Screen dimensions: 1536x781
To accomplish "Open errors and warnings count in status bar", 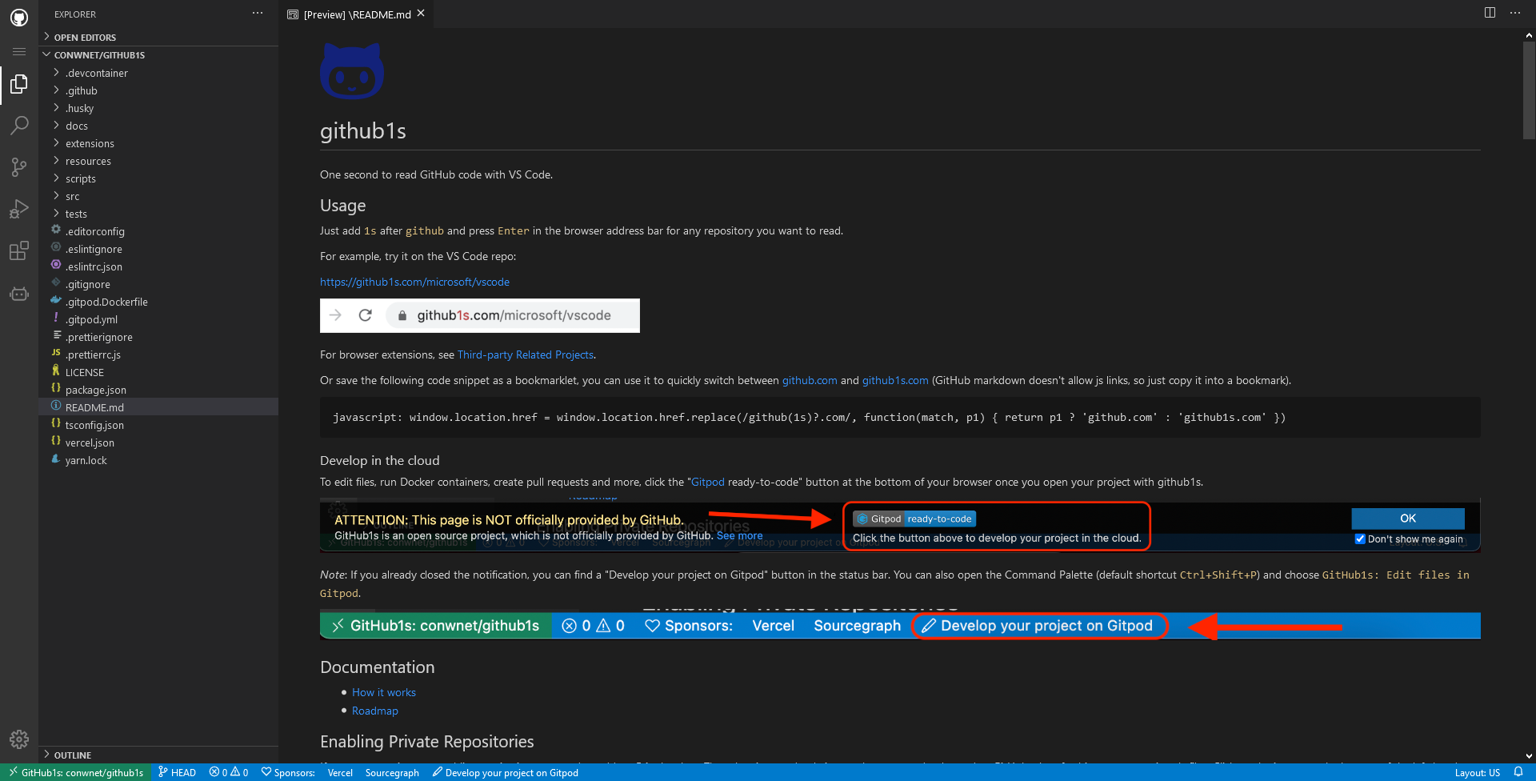I will click(x=229, y=772).
